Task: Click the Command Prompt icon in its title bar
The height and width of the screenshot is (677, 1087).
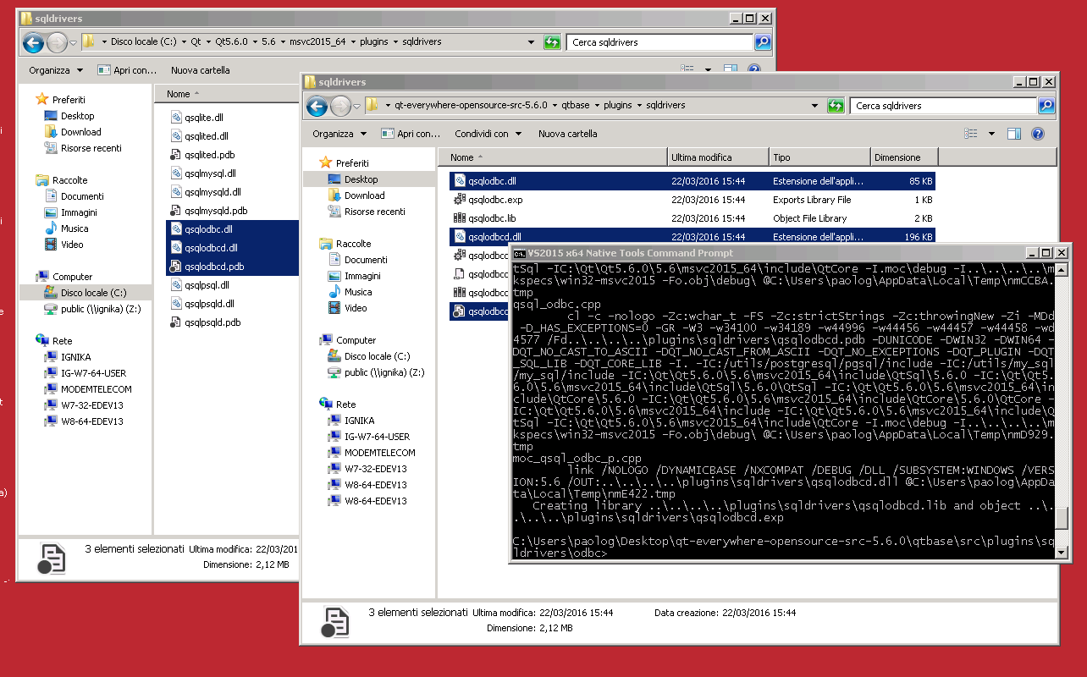Action: [519, 253]
